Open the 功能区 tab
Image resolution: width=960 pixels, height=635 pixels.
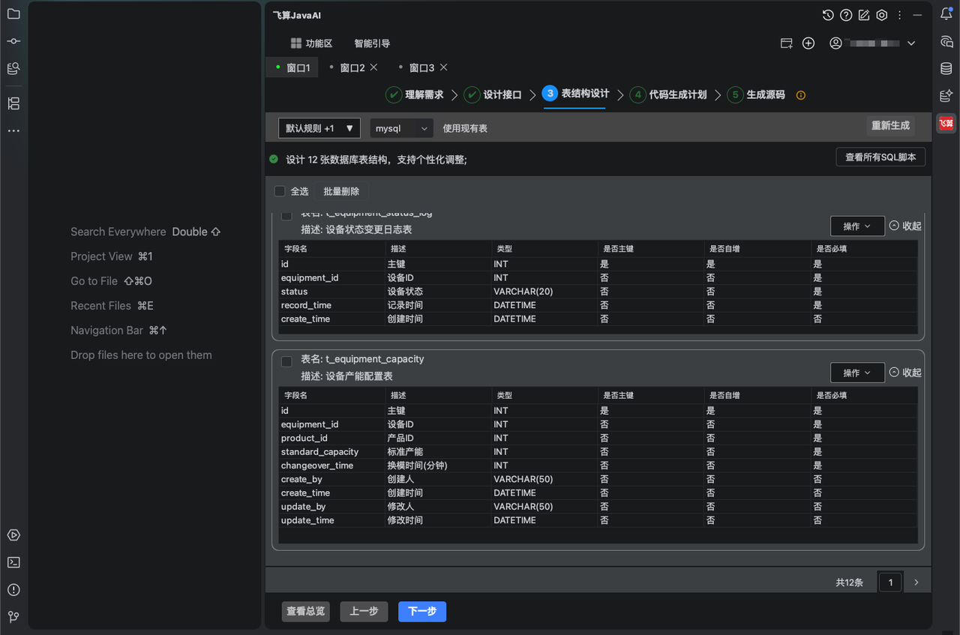tap(311, 43)
